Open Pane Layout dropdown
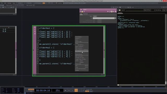The width and height of the screenshot is (167, 94). click(9, 5)
